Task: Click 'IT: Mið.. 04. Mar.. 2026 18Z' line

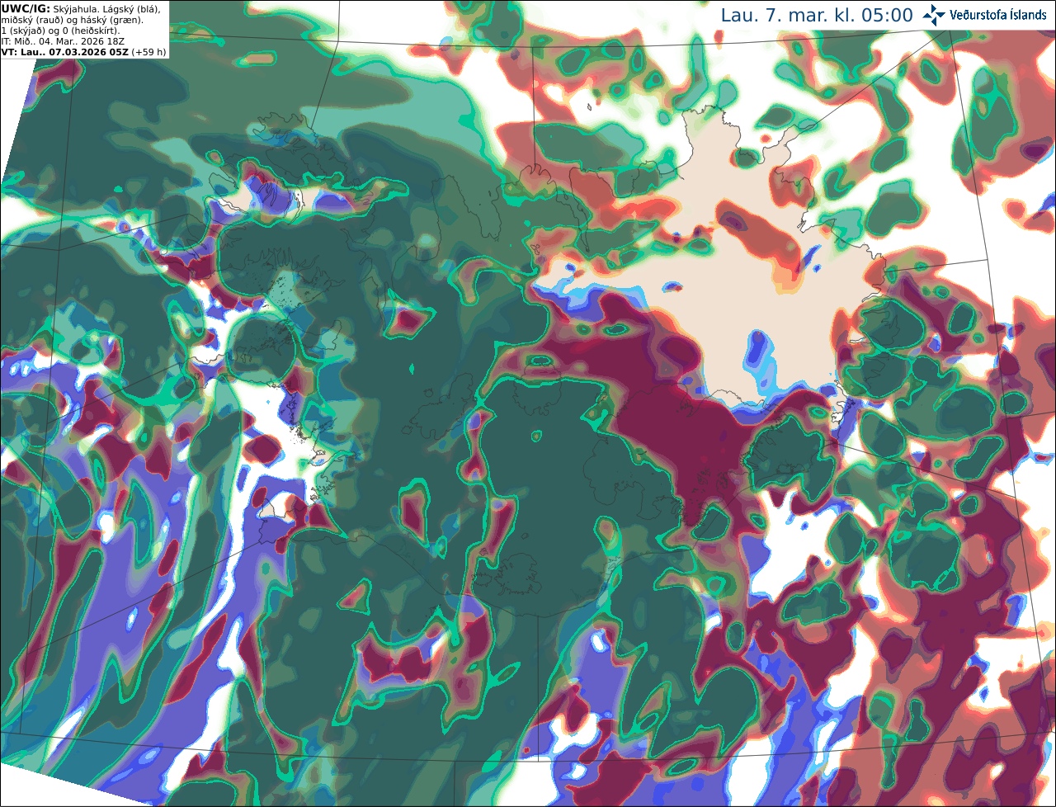Action: click(x=62, y=40)
